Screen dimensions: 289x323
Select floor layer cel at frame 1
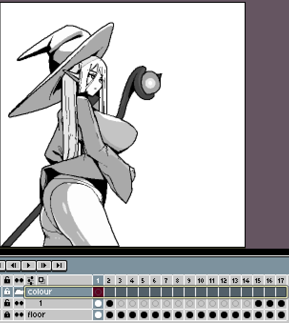pos(98,315)
